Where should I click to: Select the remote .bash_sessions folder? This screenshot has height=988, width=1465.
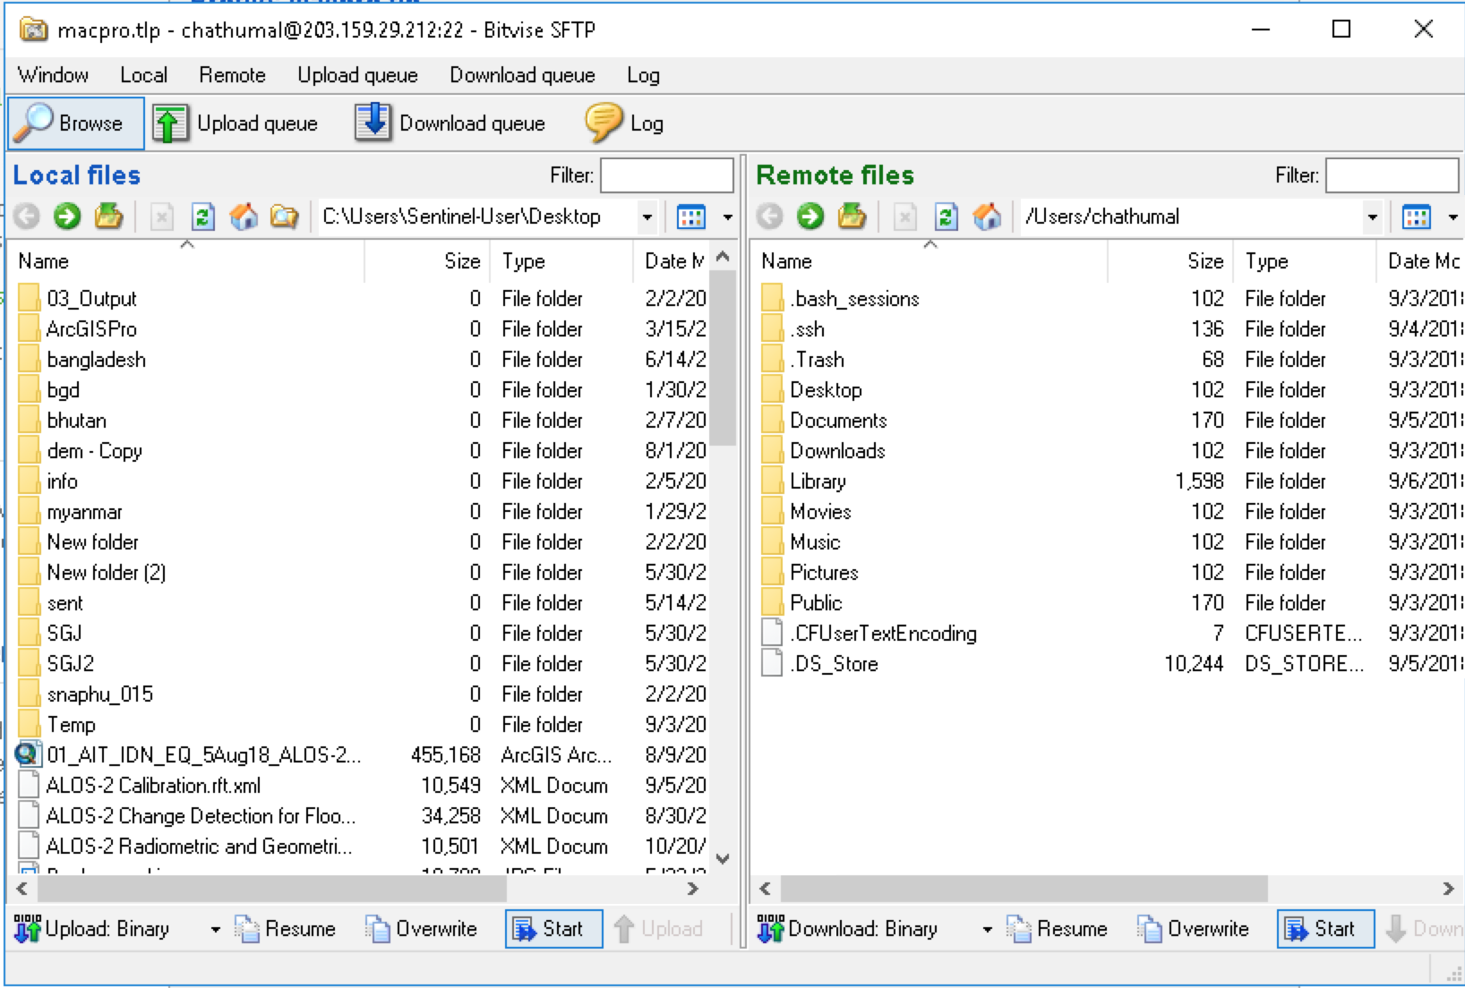854,298
